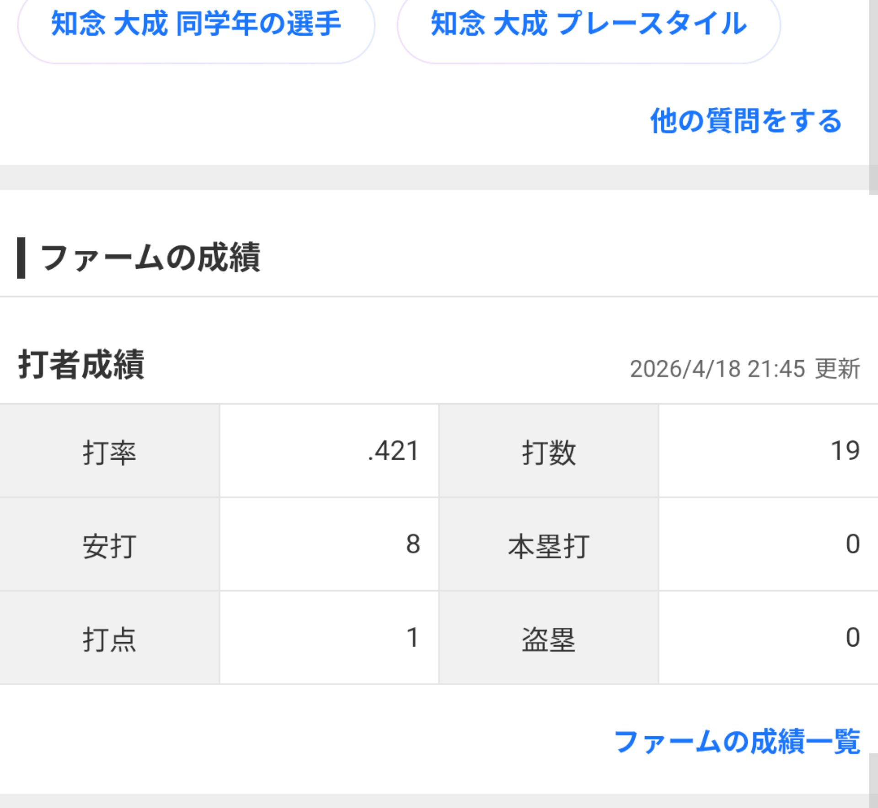
Task: Select the 打者成績 subheading
Action: tap(81, 365)
